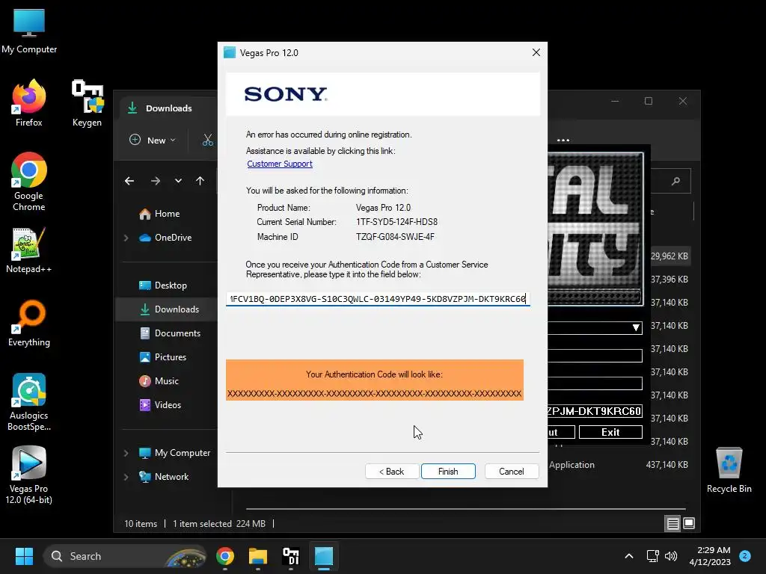Viewport: 766px width, 574px height.
Task: Open the keygen dropdown arrow
Action: 636,327
